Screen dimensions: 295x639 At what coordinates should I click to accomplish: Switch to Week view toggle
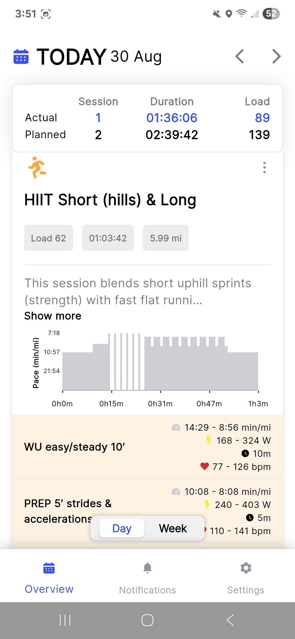173,528
